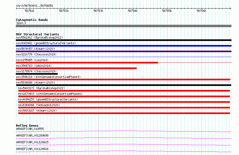The height and width of the screenshot is (155, 239).
Task: Click the magenta line of ARHGEF3|NM_001289698
Action: pyautogui.click(x=124, y=138)
